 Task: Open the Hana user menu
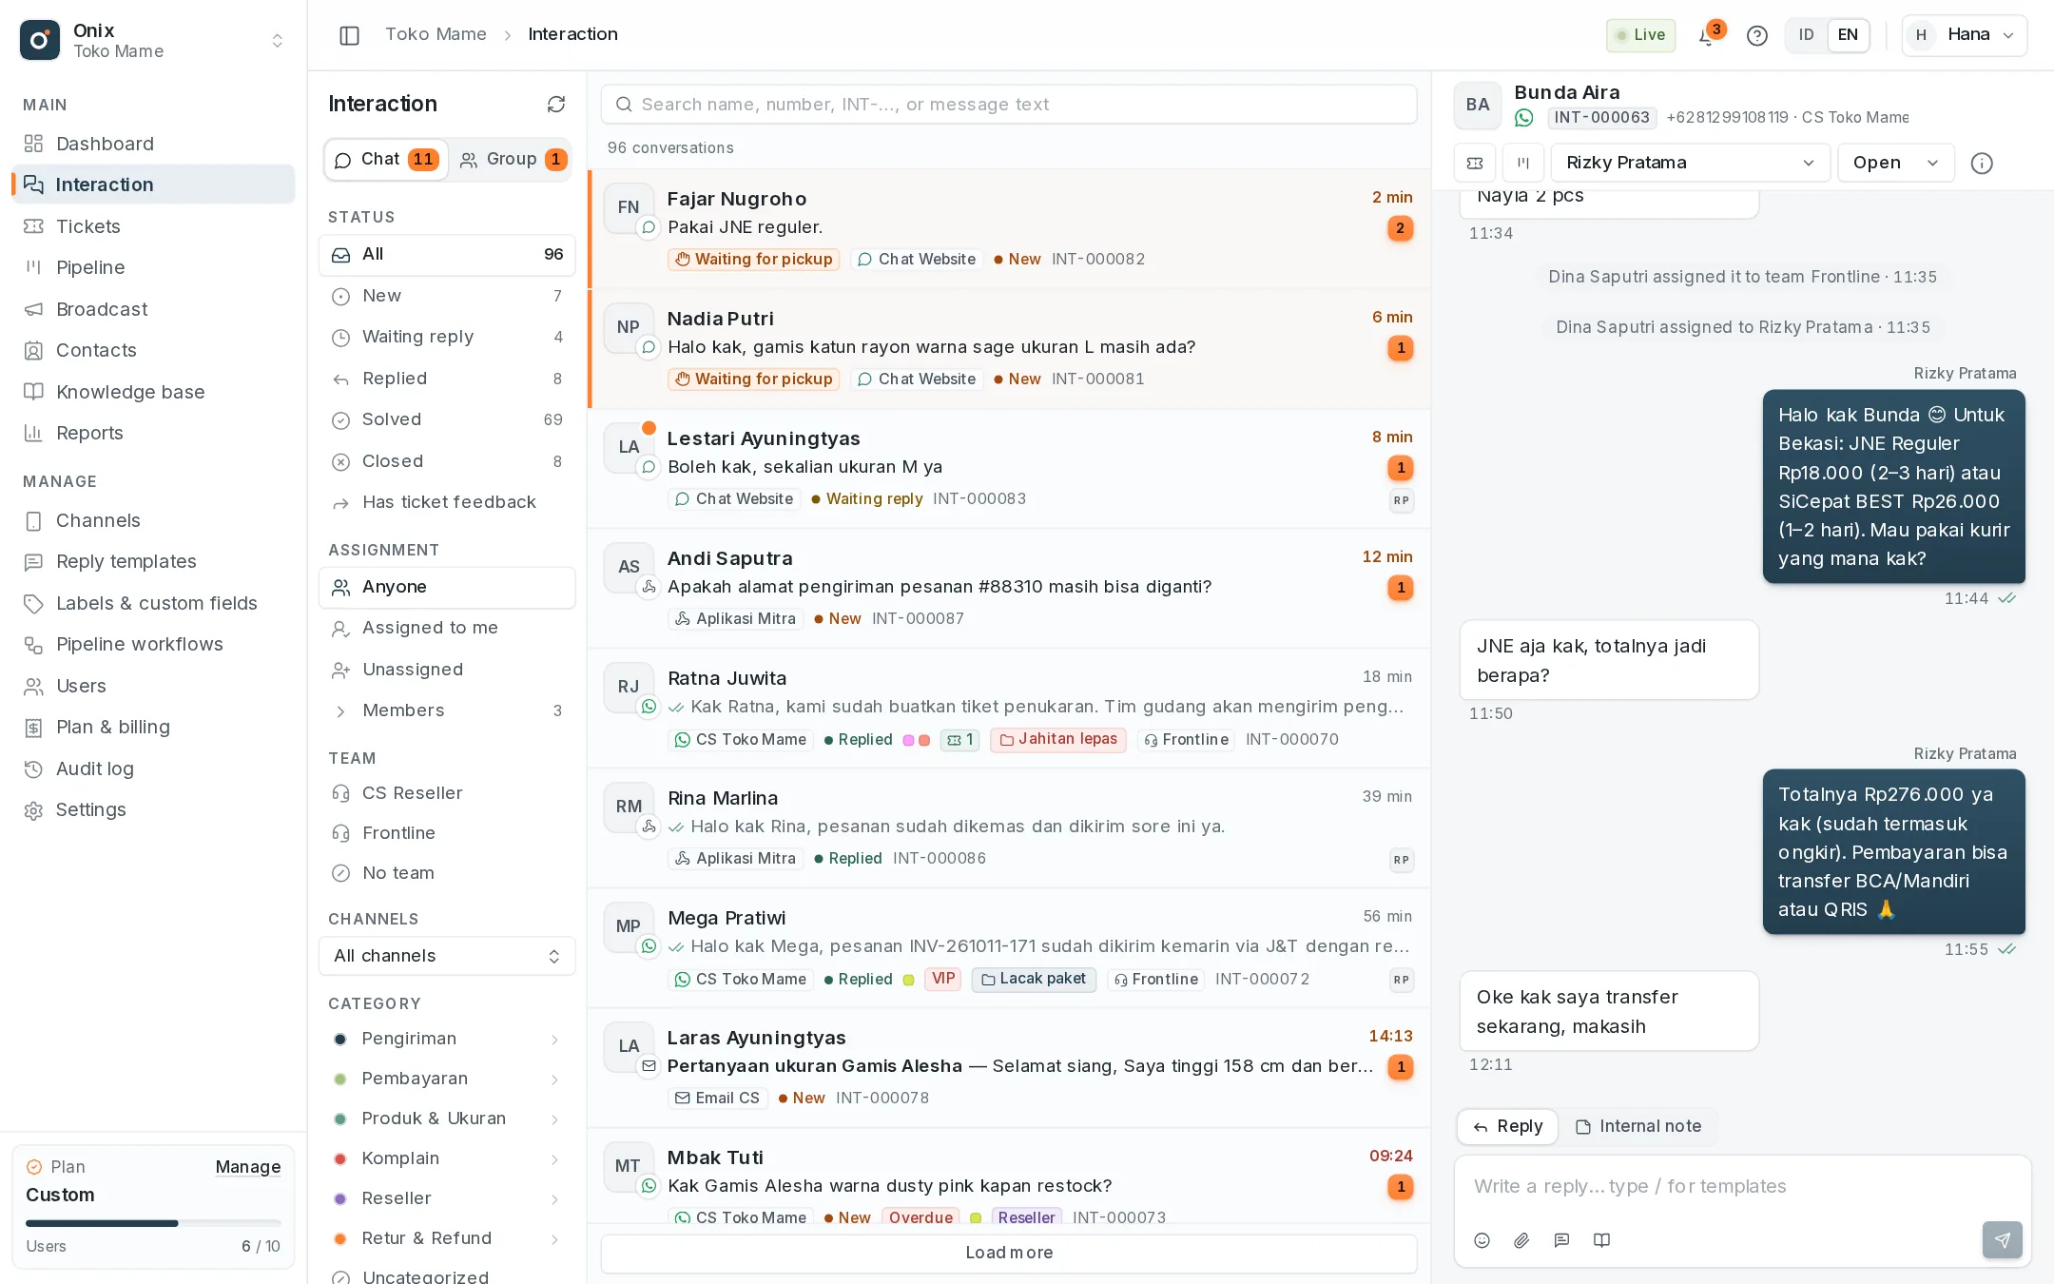point(1965,35)
